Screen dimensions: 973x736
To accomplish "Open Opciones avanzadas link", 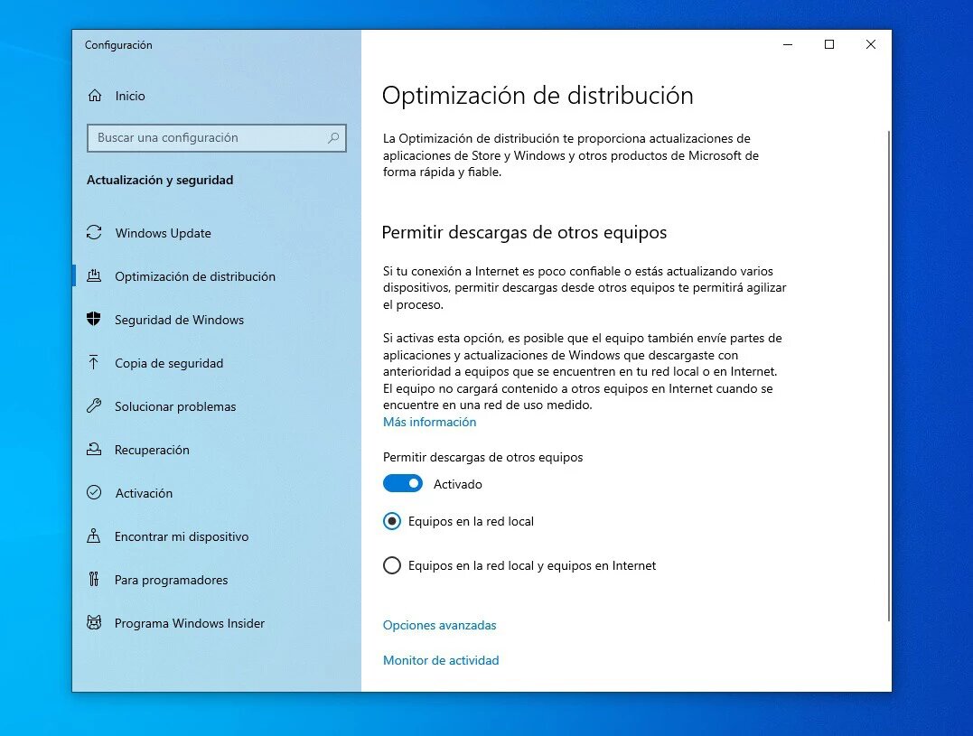I will pyautogui.click(x=439, y=625).
